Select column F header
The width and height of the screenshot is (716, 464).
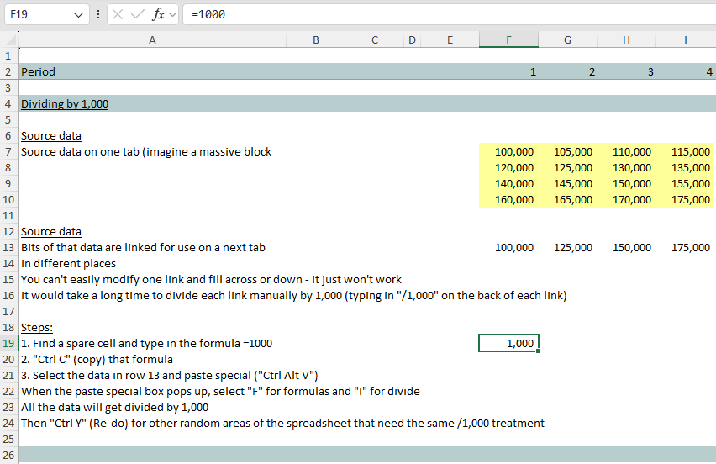pos(508,40)
